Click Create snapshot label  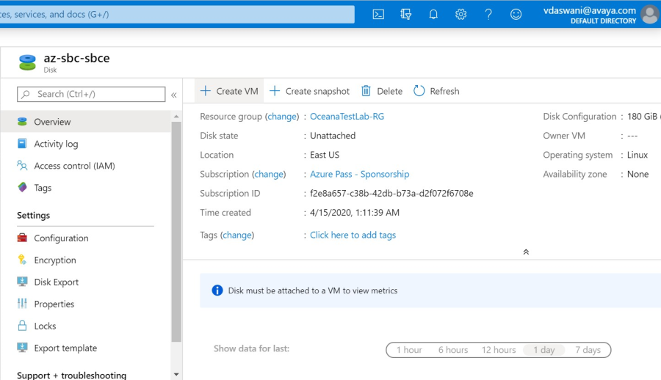[x=317, y=92]
